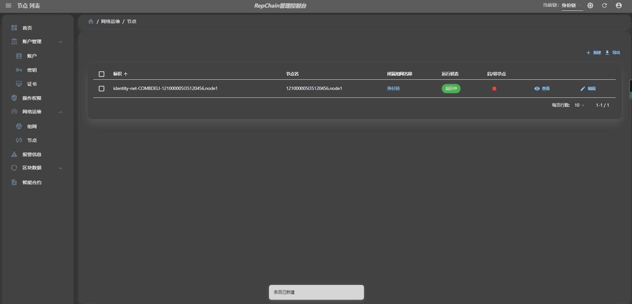Click 查看 to view the node

point(542,89)
